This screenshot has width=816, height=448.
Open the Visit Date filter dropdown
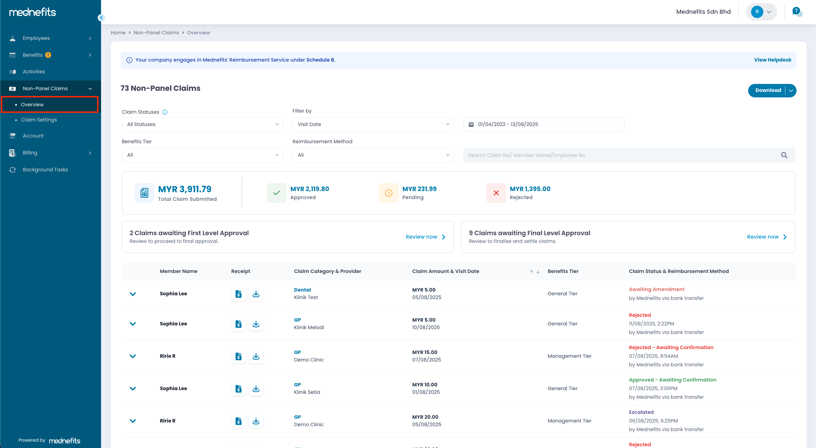(x=372, y=124)
